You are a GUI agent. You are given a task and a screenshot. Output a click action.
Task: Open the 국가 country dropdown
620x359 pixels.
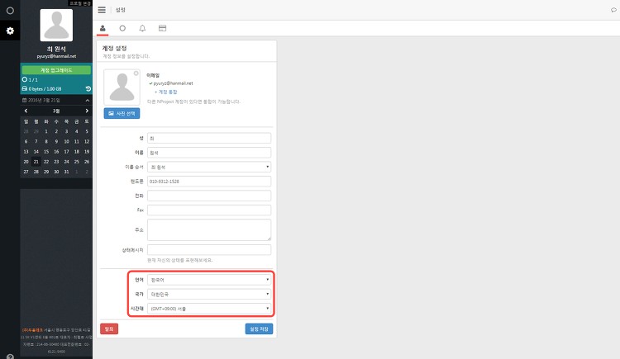point(209,294)
